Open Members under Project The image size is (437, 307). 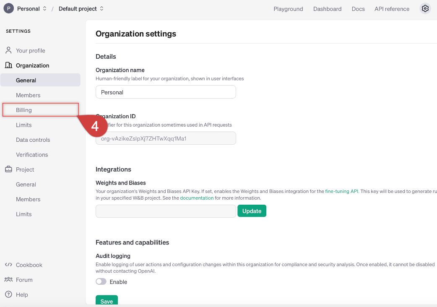click(x=28, y=199)
